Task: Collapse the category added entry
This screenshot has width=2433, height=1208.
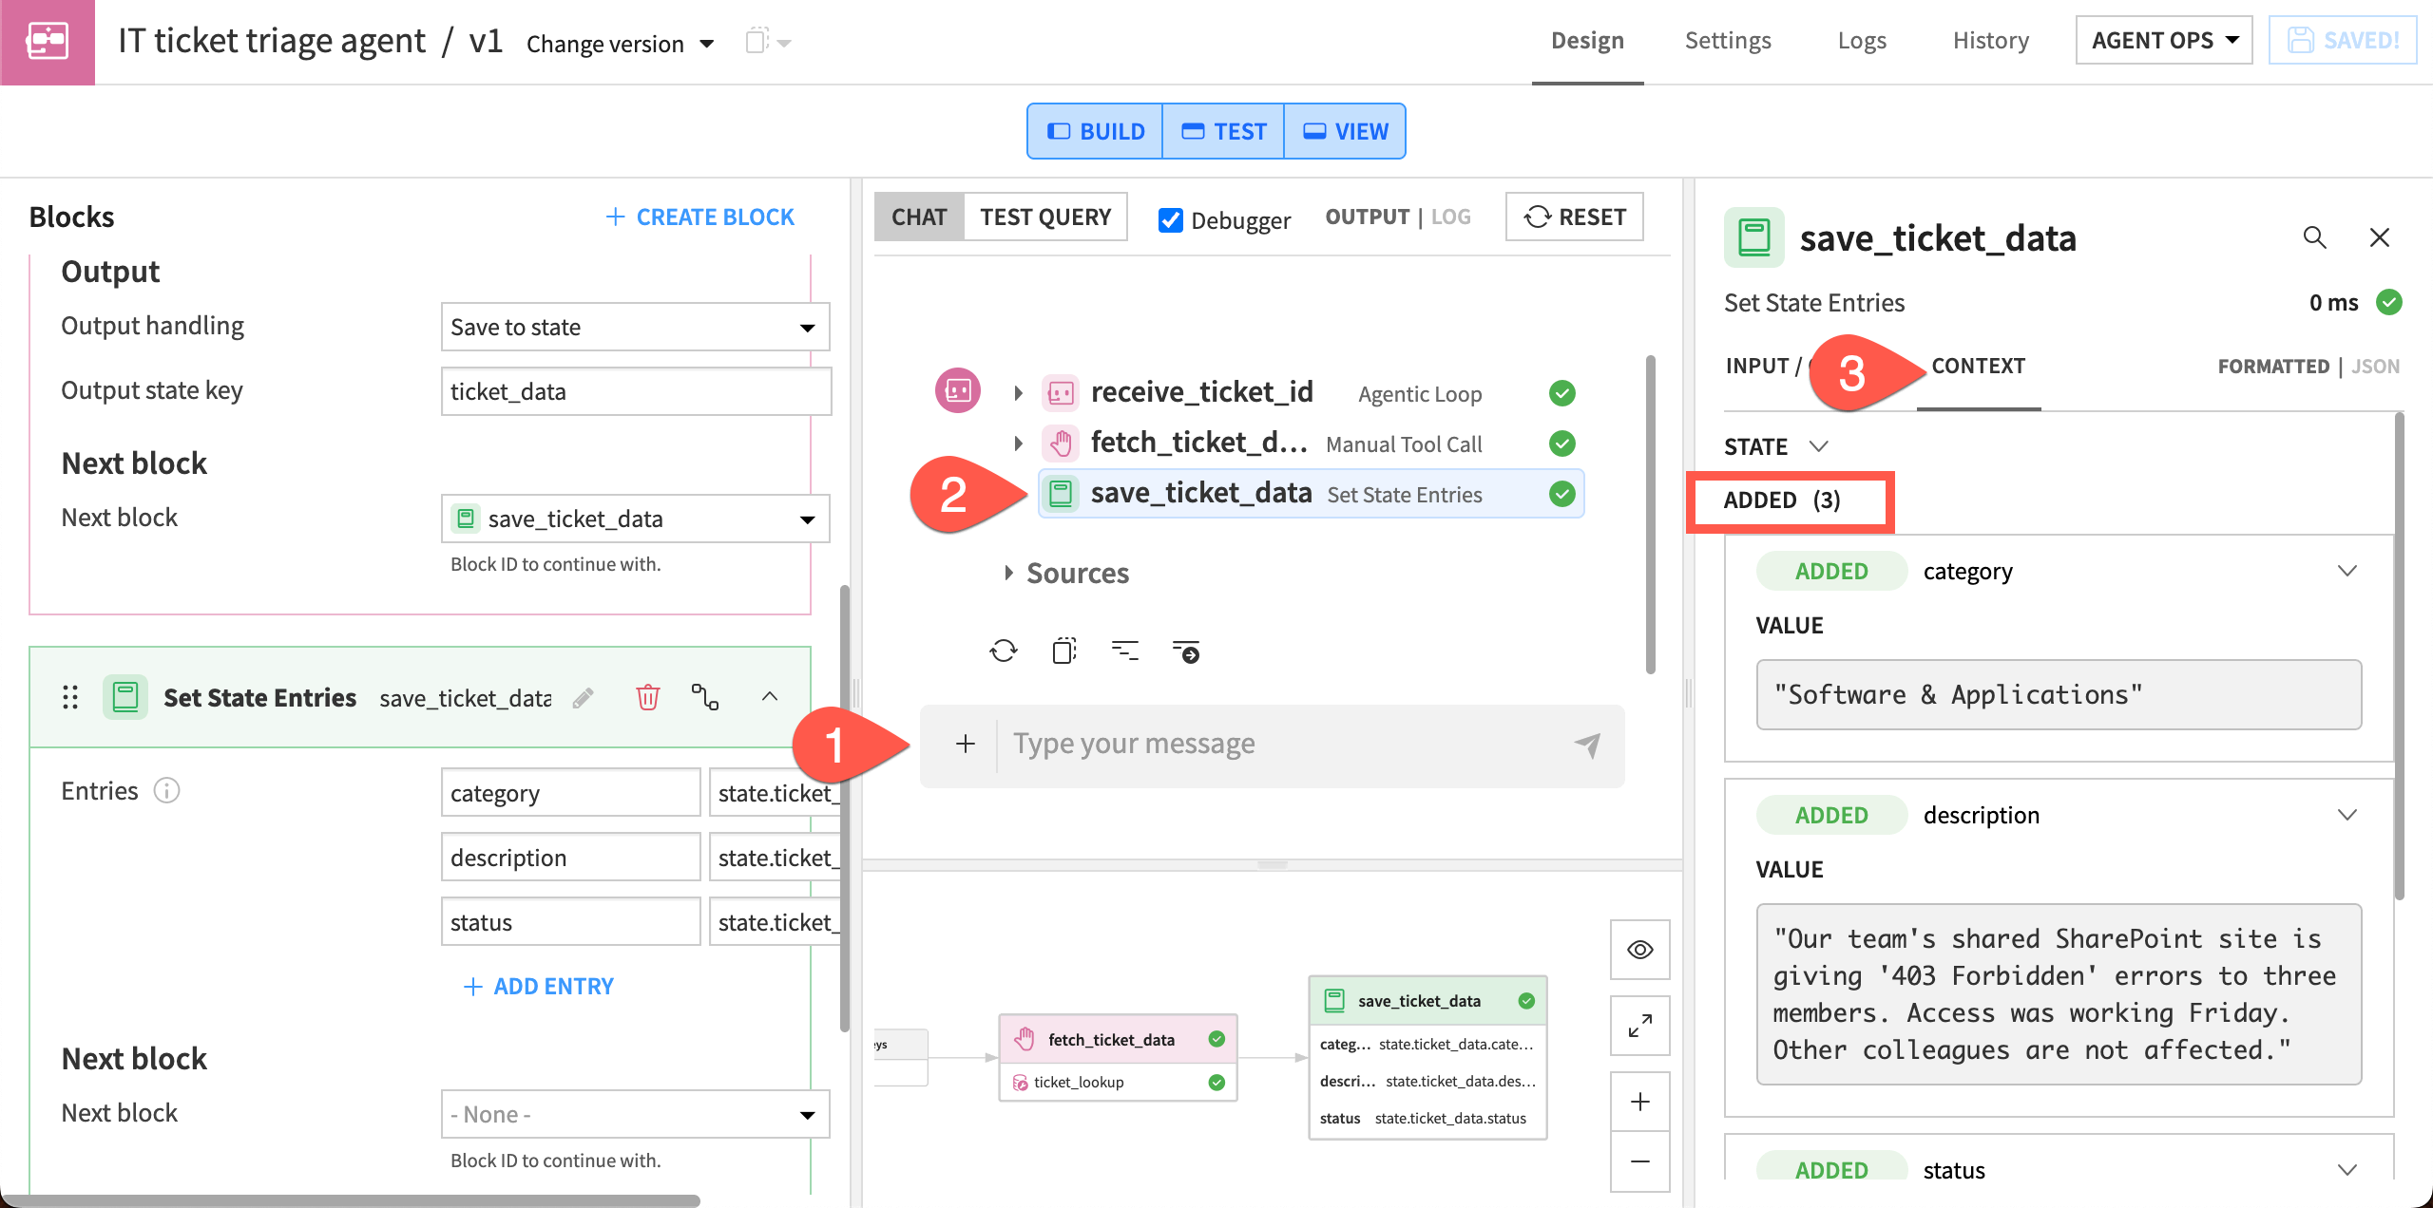Action: tap(2347, 571)
